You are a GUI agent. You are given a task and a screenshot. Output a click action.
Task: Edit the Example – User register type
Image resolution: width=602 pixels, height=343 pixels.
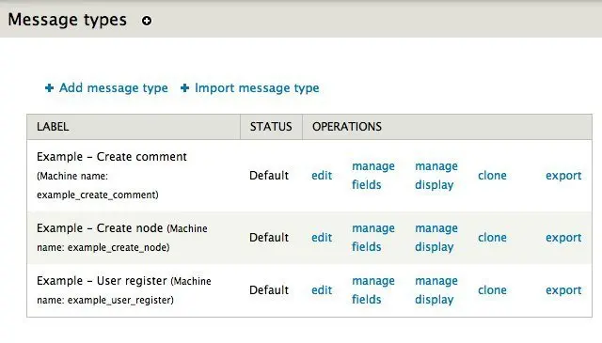click(x=322, y=290)
